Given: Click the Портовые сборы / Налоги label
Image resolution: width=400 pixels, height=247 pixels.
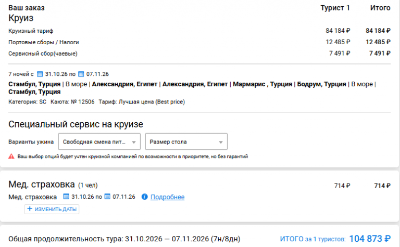Looking at the screenshot, I should coord(44,42).
